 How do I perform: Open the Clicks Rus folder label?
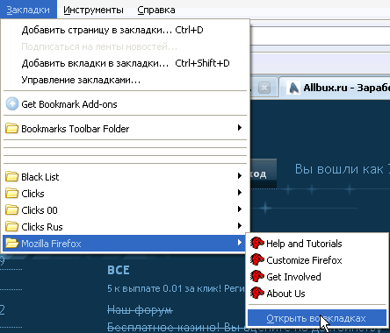pos(42,227)
